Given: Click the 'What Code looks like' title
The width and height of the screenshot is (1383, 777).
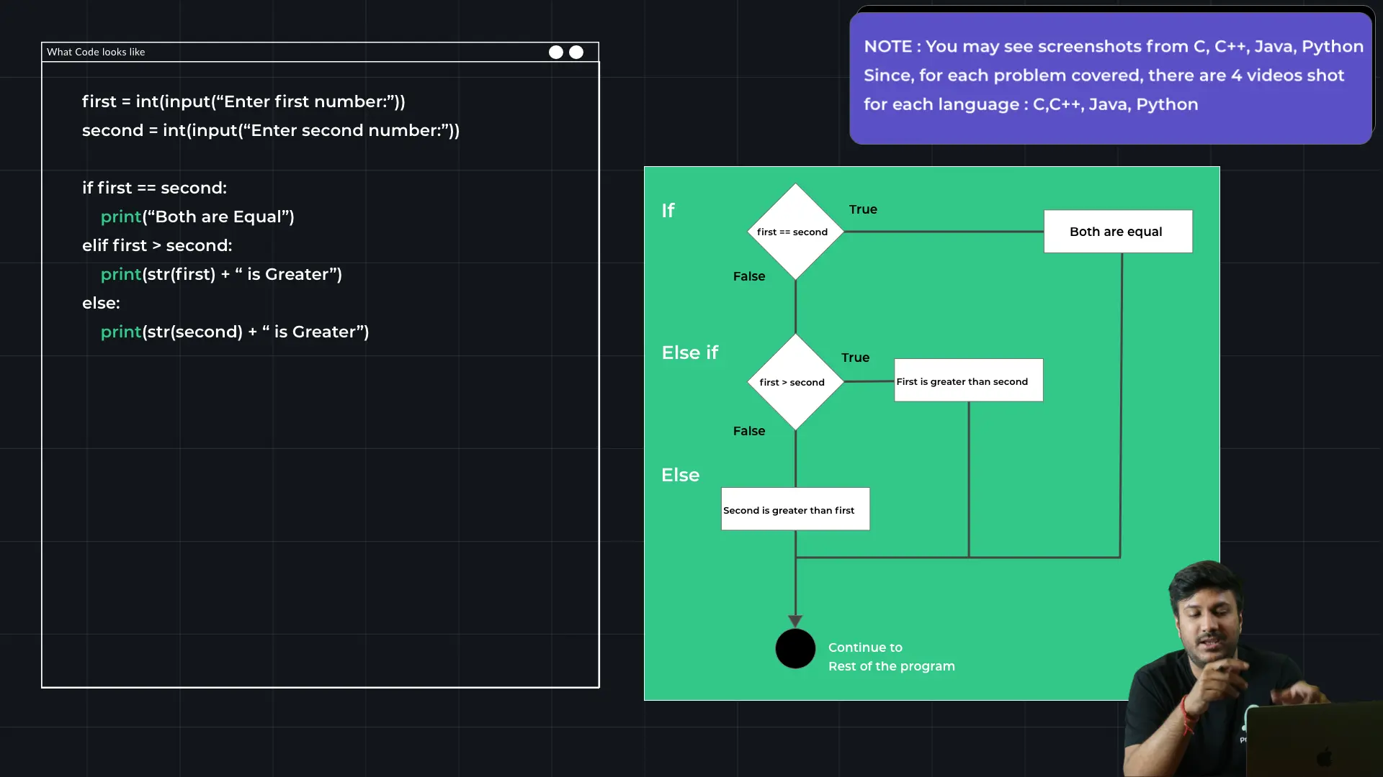Looking at the screenshot, I should click(x=96, y=52).
